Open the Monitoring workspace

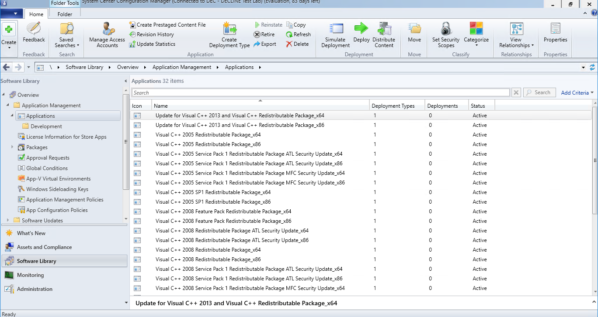64,275
